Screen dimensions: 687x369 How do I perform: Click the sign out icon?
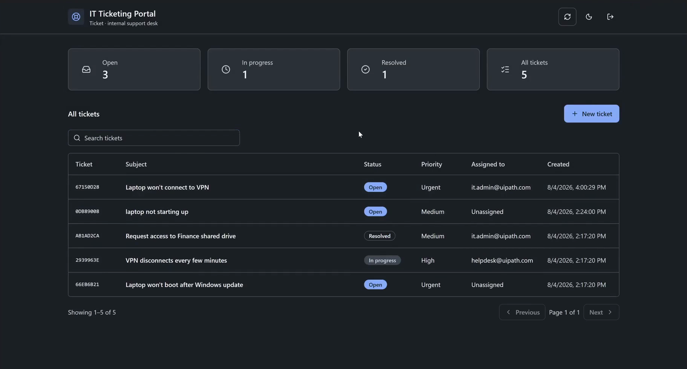610,17
